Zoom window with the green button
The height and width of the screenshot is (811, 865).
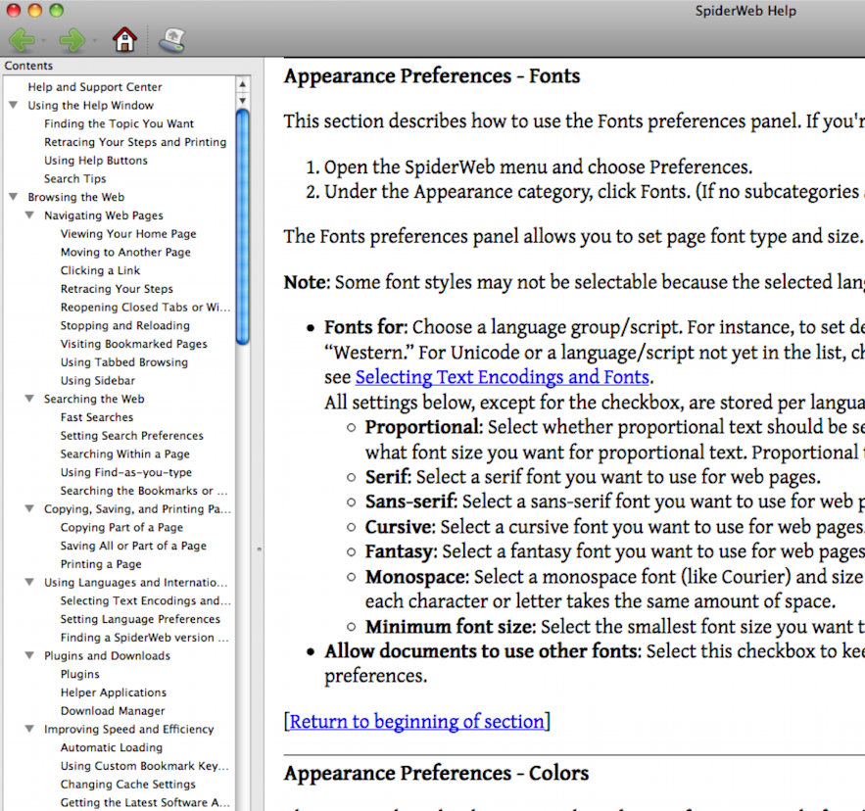(56, 10)
